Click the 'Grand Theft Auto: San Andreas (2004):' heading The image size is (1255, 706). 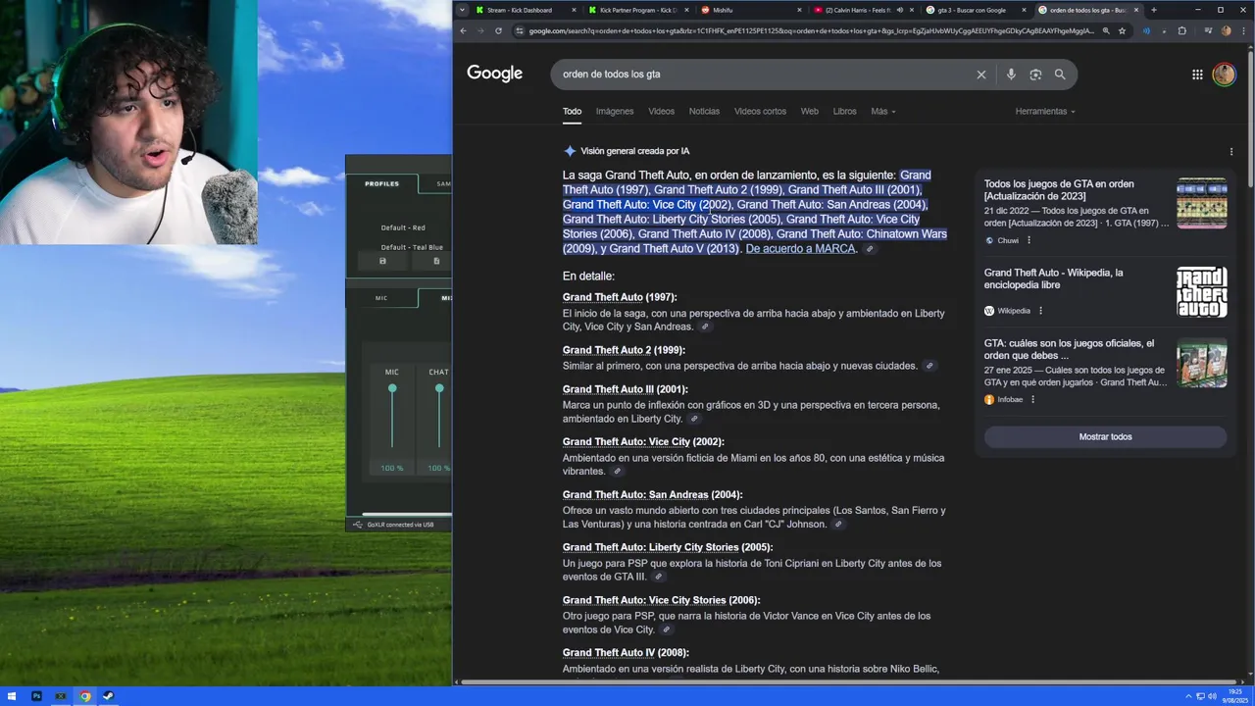pos(652,495)
